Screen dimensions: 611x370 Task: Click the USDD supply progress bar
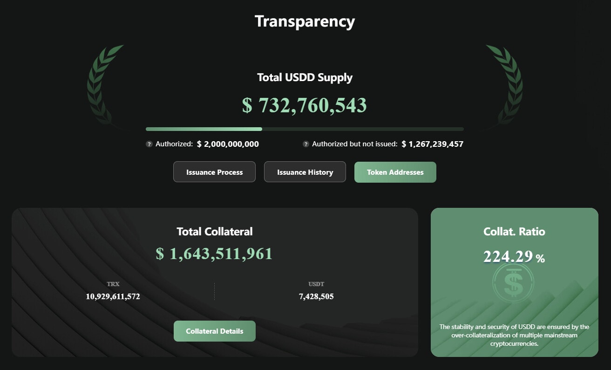coord(305,129)
